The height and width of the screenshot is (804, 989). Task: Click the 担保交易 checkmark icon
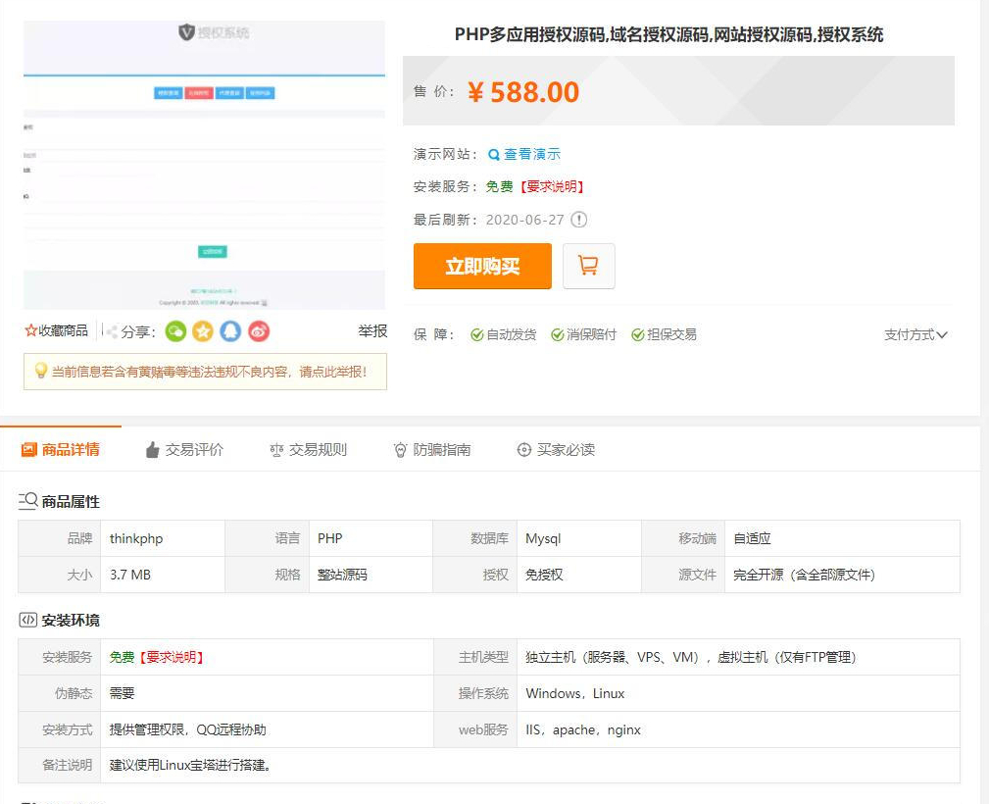[x=638, y=335]
